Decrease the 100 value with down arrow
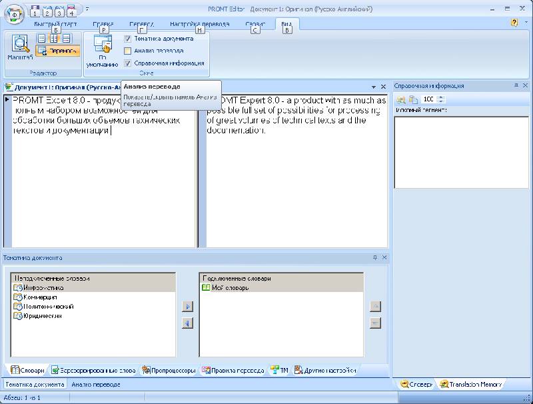533x404 pixels. 441,101
